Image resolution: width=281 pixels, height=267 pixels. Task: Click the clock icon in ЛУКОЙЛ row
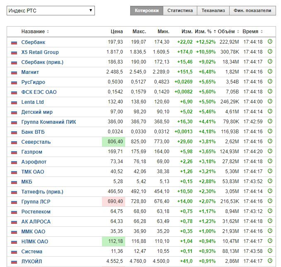tap(270, 261)
